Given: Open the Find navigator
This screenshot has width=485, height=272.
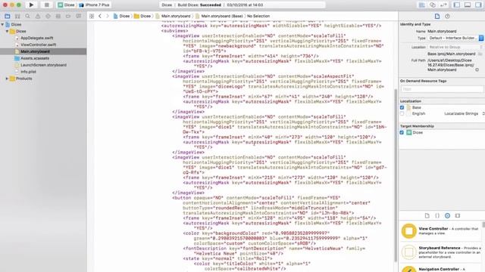Looking at the screenshot, I should tap(27, 16).
